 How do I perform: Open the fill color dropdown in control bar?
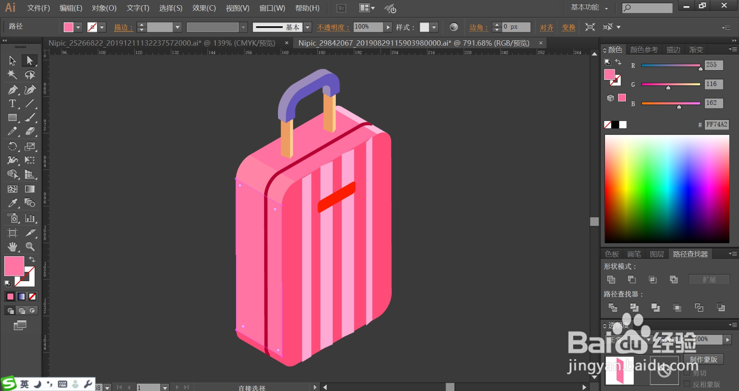click(x=78, y=27)
